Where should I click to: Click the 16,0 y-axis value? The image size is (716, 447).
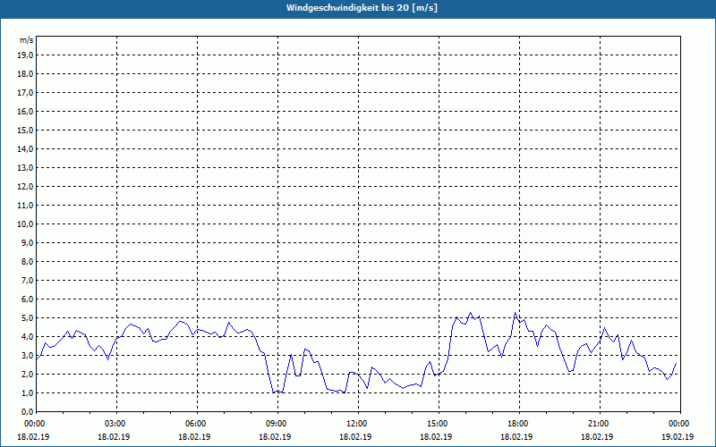coord(25,111)
